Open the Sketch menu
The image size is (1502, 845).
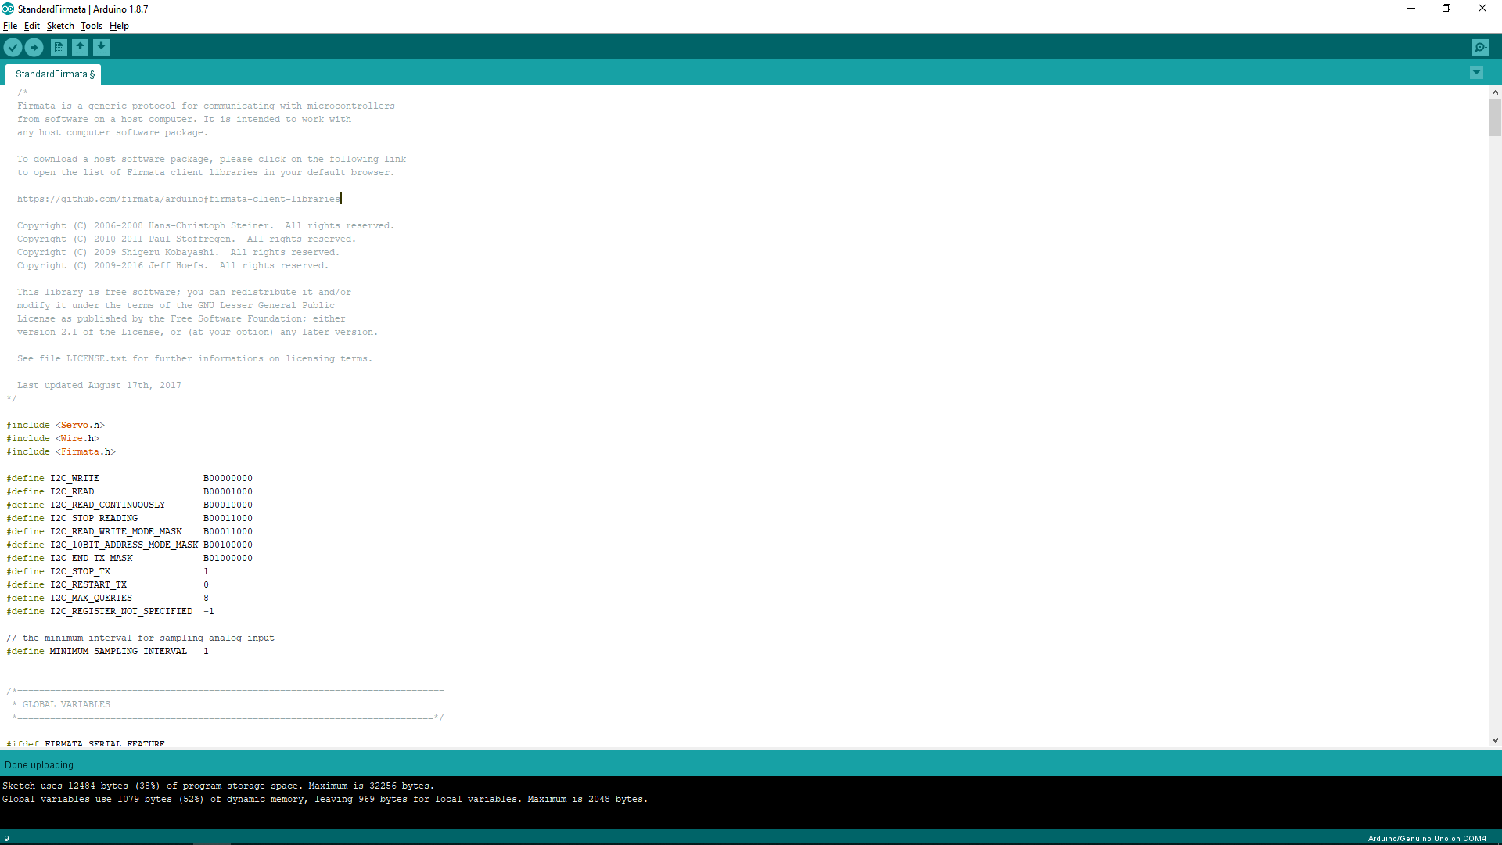coord(60,26)
